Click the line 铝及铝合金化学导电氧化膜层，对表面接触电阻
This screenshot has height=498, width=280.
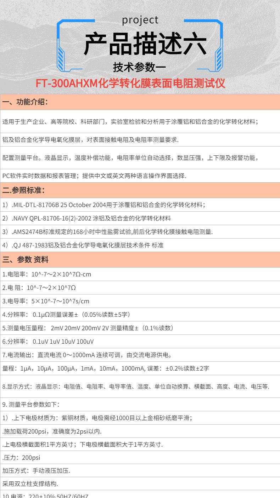140,139
